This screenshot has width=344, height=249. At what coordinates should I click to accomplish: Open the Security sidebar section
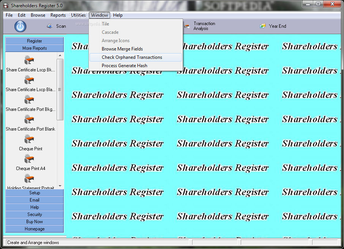coord(35,214)
